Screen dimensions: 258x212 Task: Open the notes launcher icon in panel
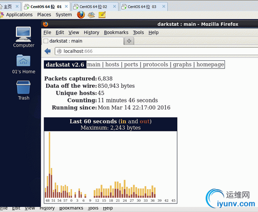pos(102,15)
